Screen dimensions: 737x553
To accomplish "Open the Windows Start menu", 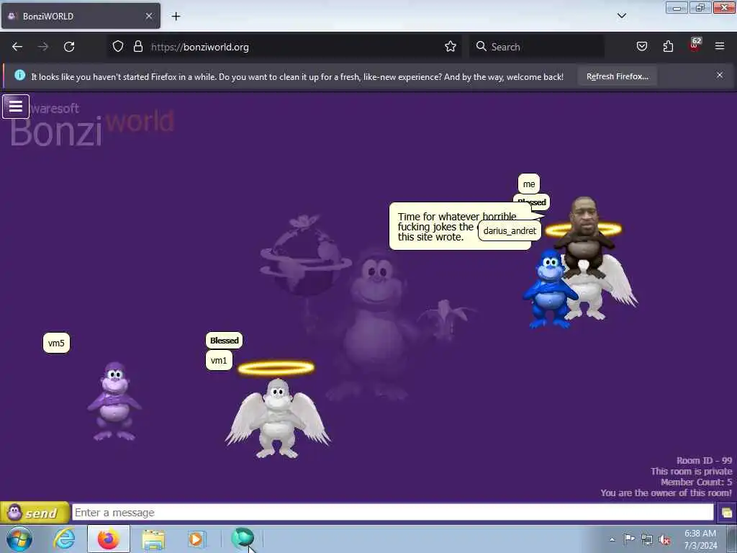I will (x=19, y=539).
